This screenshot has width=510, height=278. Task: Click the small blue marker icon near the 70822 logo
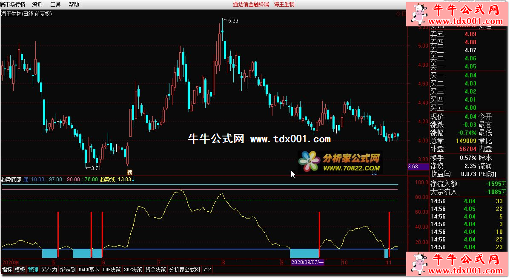point(374,173)
